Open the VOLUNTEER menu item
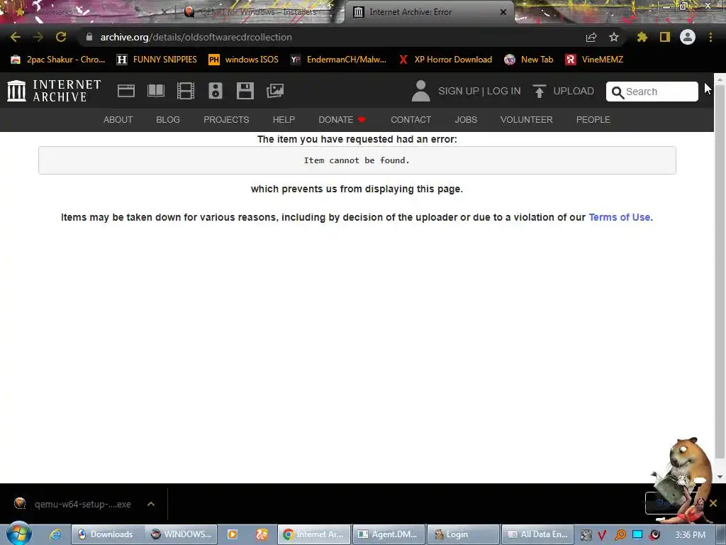Image resolution: width=726 pixels, height=545 pixels. 527,119
